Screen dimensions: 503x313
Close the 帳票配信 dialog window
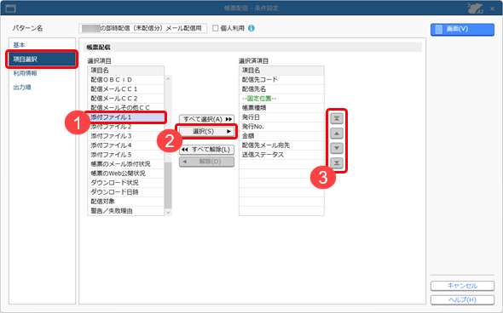pyautogui.click(x=493, y=9)
